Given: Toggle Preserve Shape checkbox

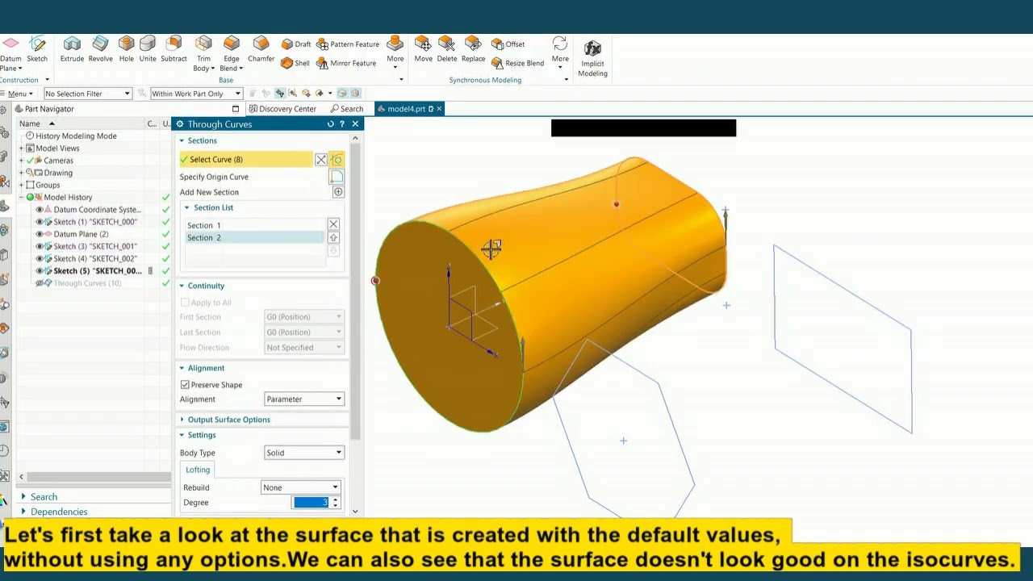Looking at the screenshot, I should 185,385.
